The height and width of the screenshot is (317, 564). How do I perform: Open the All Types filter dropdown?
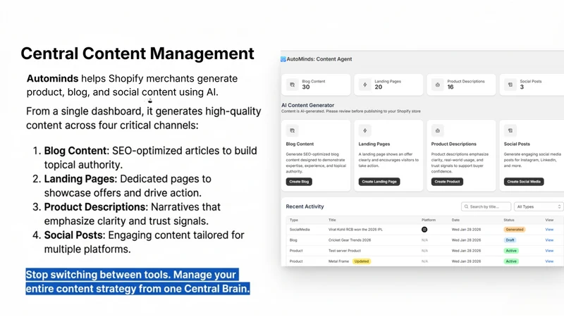pos(539,206)
